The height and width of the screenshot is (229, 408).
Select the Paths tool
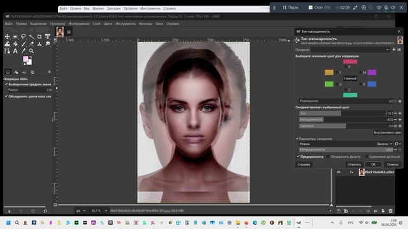tap(7, 51)
